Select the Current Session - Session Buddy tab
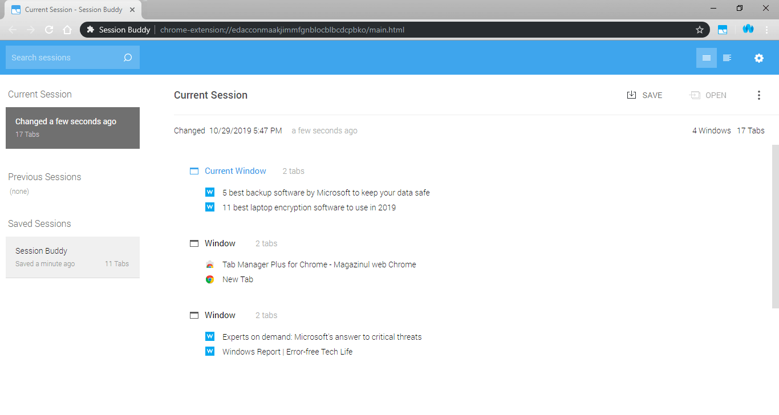Image resolution: width=779 pixels, height=415 pixels. pyautogui.click(x=74, y=10)
